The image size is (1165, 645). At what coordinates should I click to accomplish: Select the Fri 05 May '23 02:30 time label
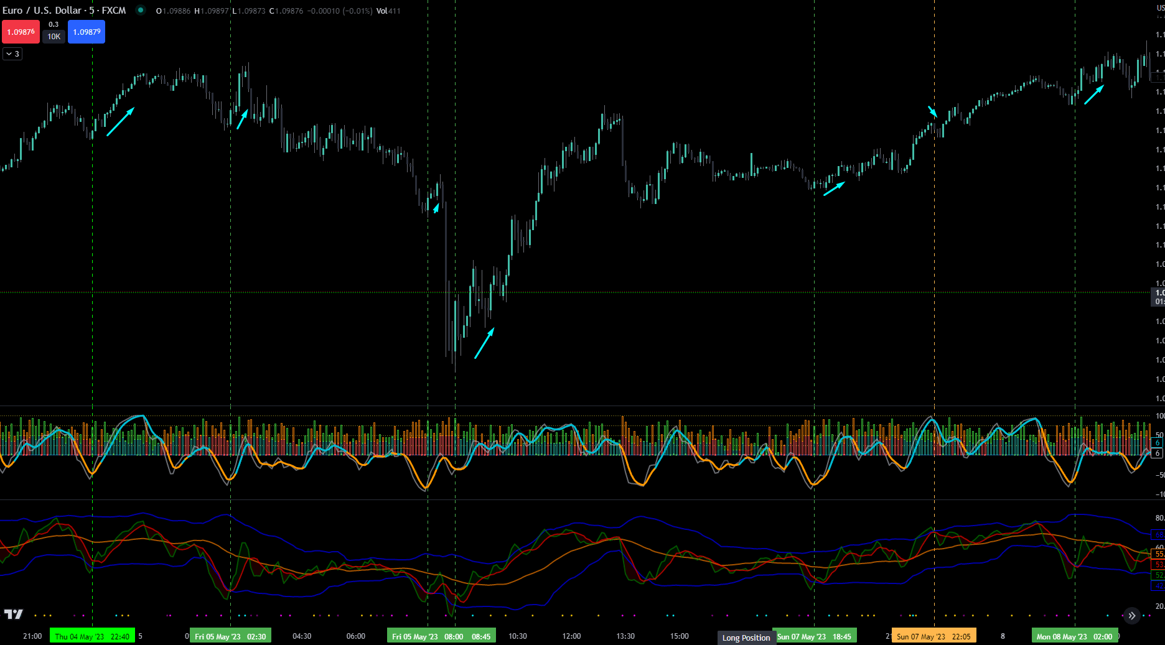(230, 636)
